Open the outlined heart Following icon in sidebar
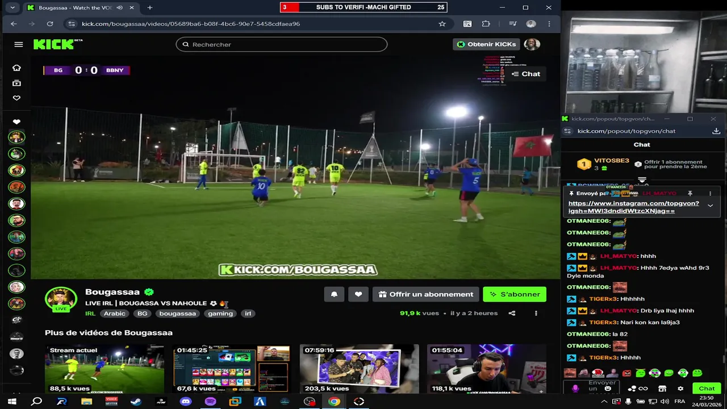The height and width of the screenshot is (409, 727). [x=16, y=98]
